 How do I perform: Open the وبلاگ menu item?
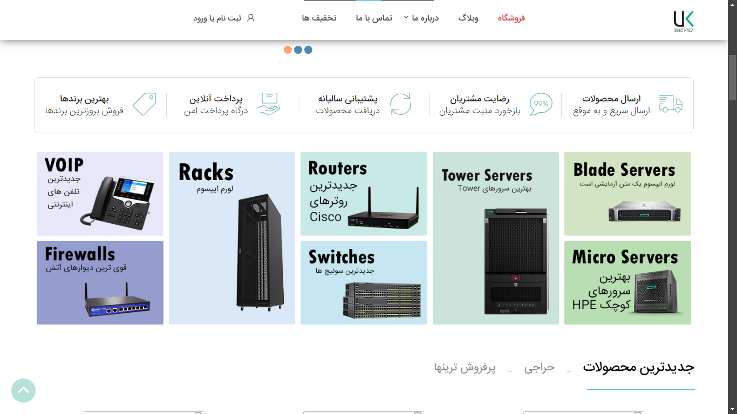tap(468, 18)
